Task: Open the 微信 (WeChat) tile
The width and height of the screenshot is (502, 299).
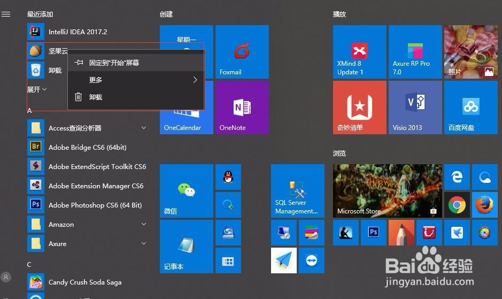Action: coord(187,191)
